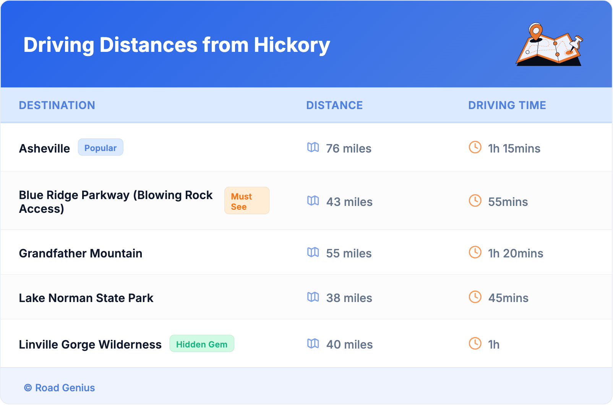Image resolution: width=613 pixels, height=405 pixels.
Task: Click the Destination column header
Action: [x=57, y=105]
